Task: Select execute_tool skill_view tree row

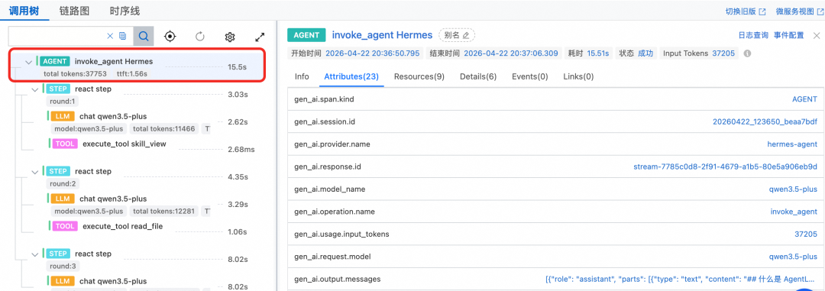Action: coord(125,144)
